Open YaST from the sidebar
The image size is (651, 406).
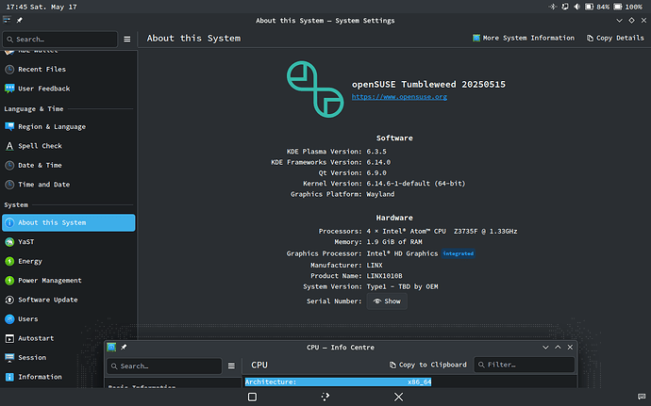click(69, 242)
